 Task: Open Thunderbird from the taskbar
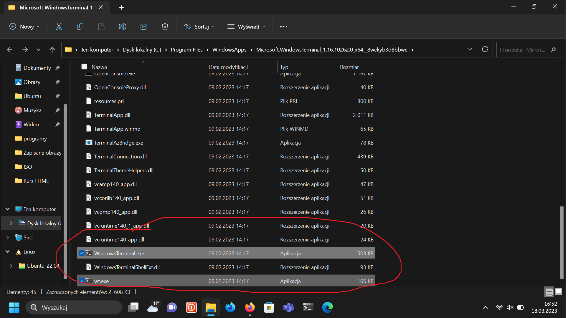click(x=230, y=307)
